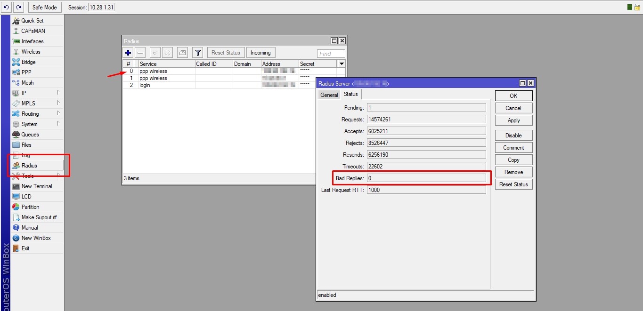Open Quick Set in sidebar
Image resolution: width=643 pixels, height=311 pixels.
[33, 21]
